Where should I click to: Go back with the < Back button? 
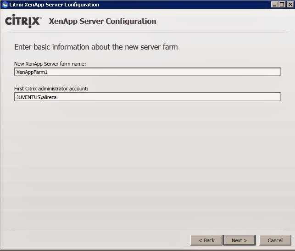pyautogui.click(x=206, y=240)
